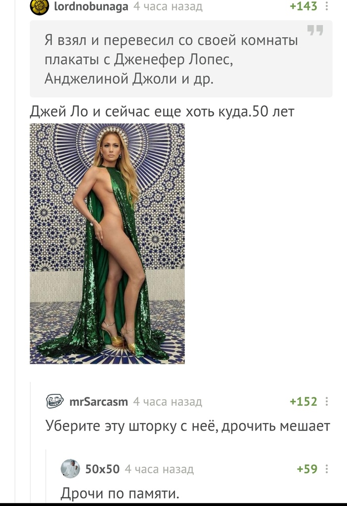Click the +59 comment rating
Image resolution: width=347 pixels, height=506 pixels.
coord(307,469)
